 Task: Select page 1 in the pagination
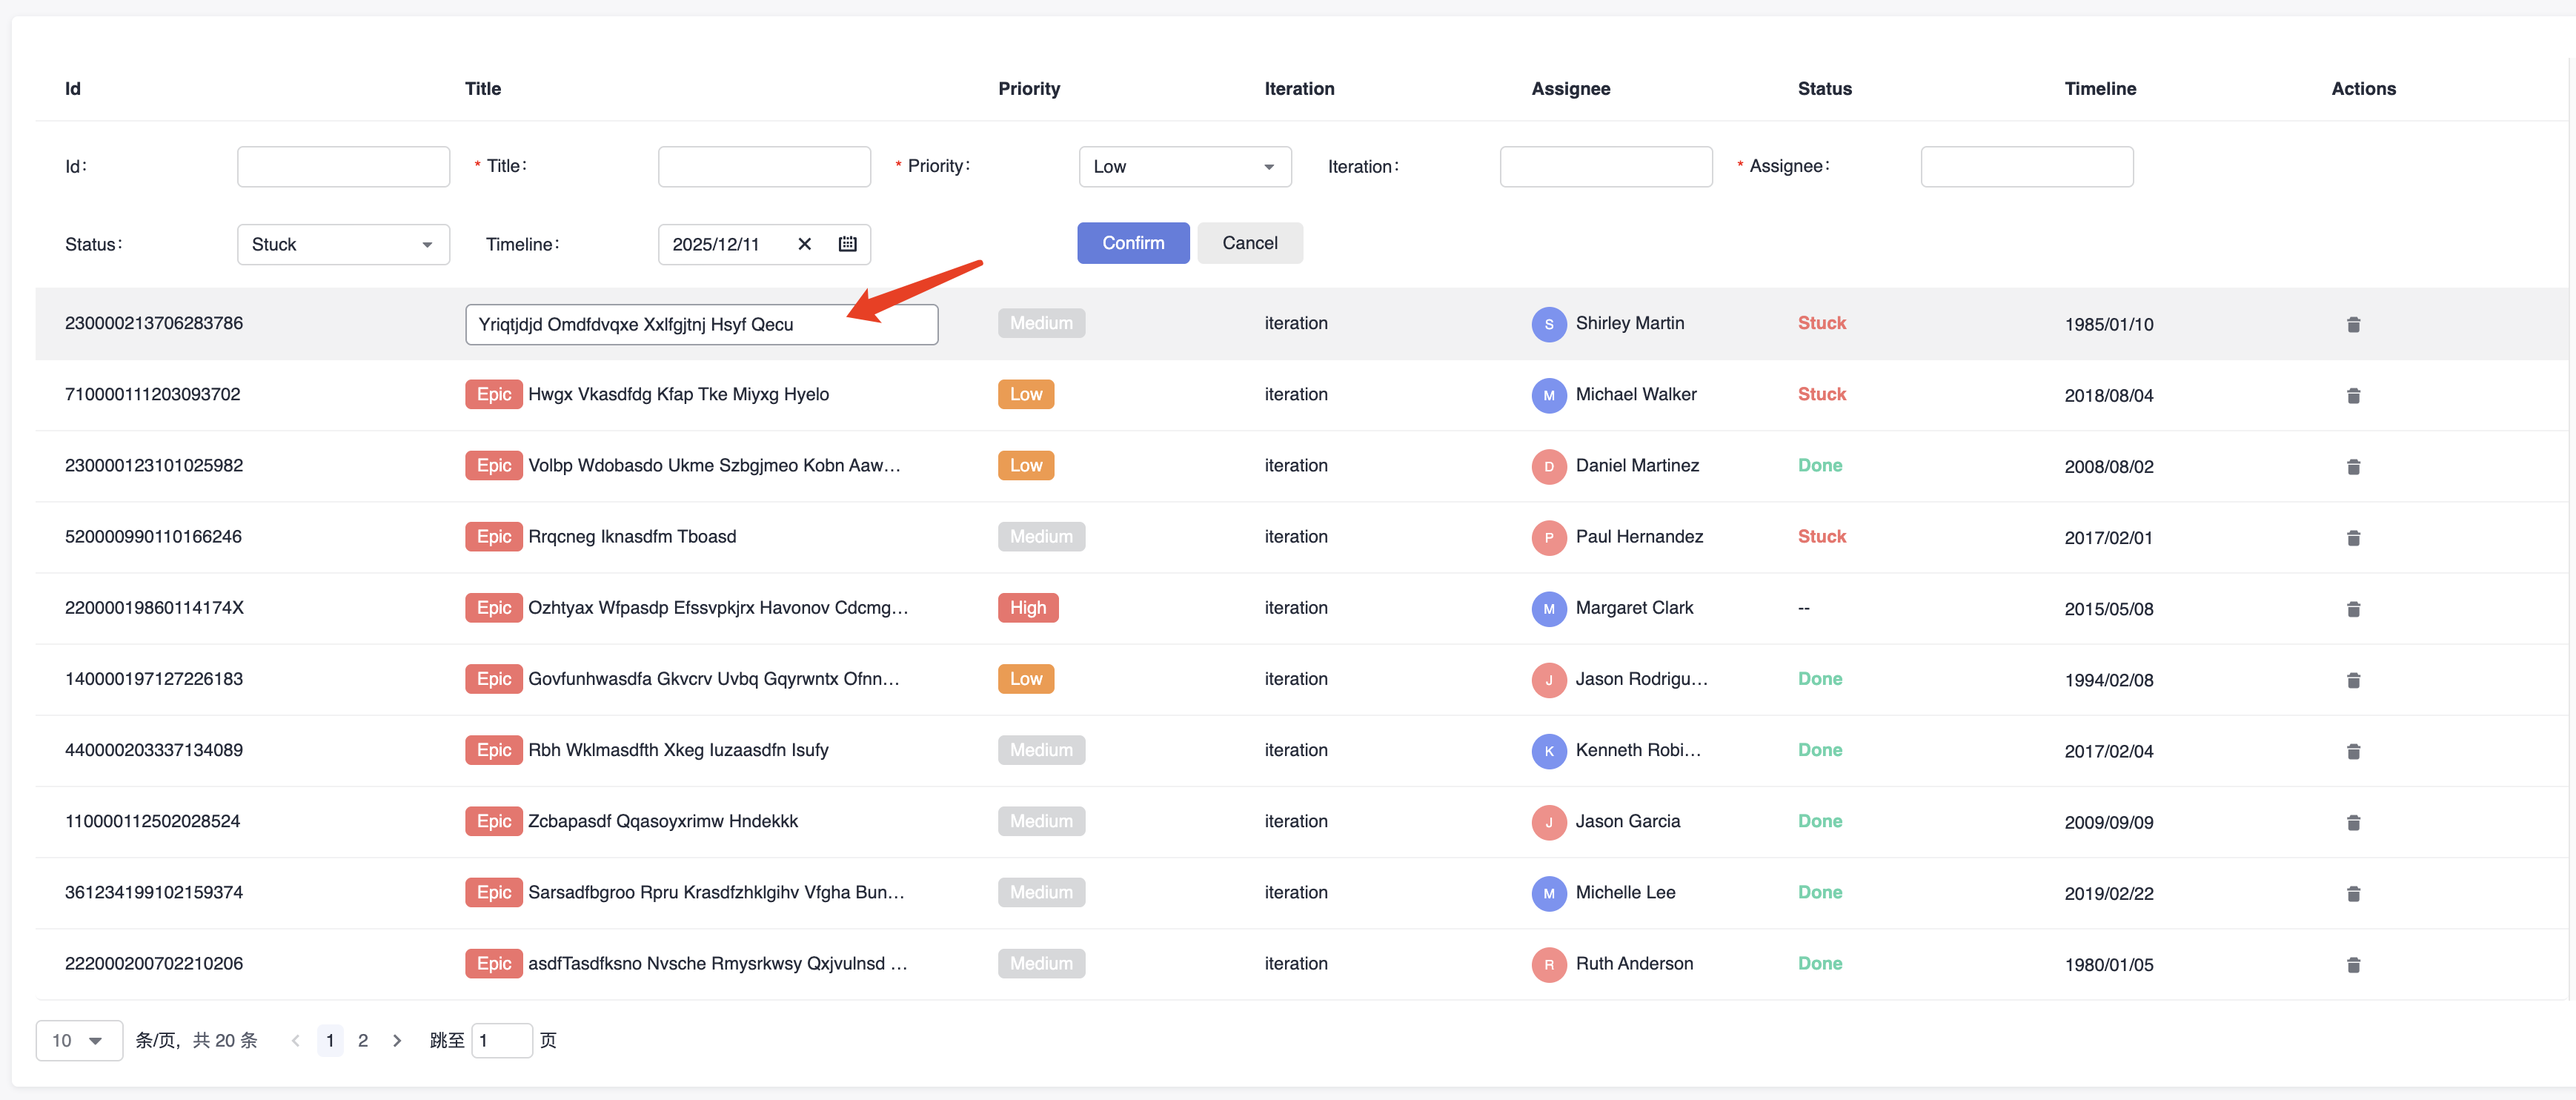point(330,1041)
